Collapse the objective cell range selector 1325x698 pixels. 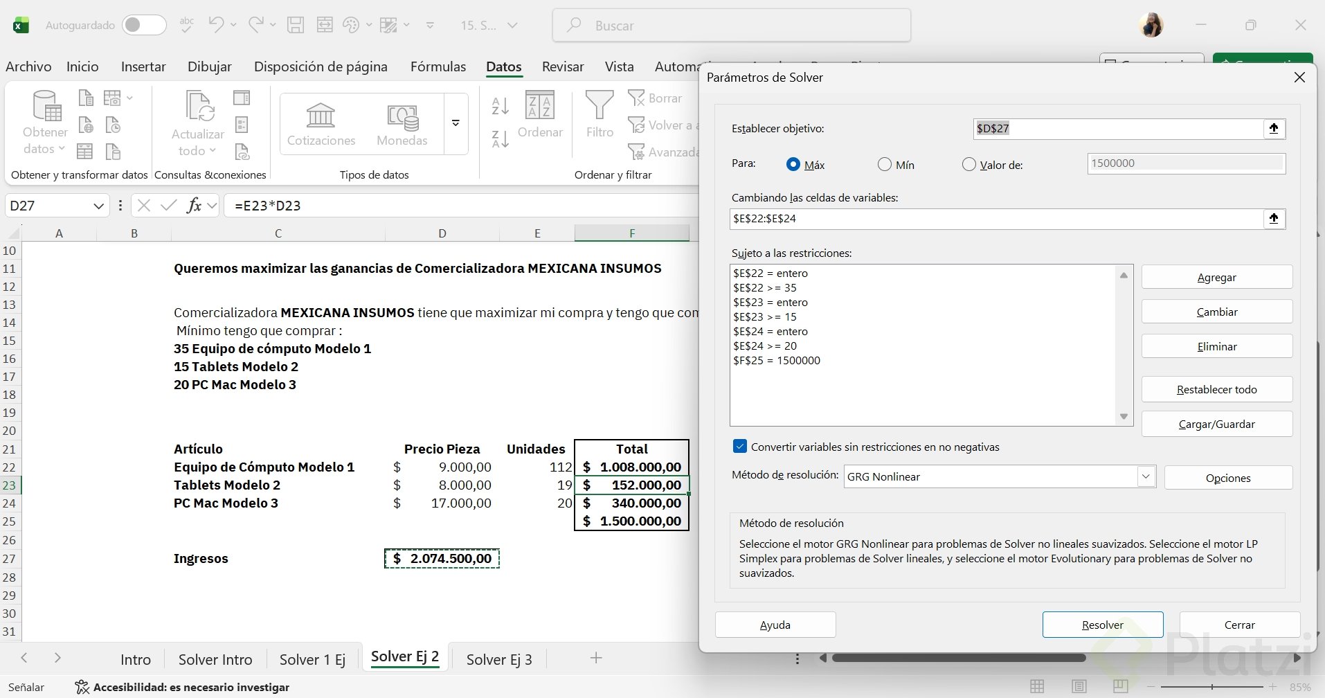pyautogui.click(x=1274, y=128)
